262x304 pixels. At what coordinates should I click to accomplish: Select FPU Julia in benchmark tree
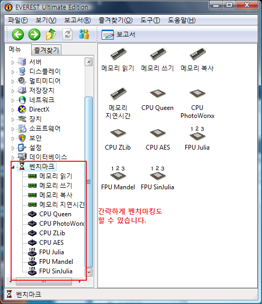[x=51, y=252]
